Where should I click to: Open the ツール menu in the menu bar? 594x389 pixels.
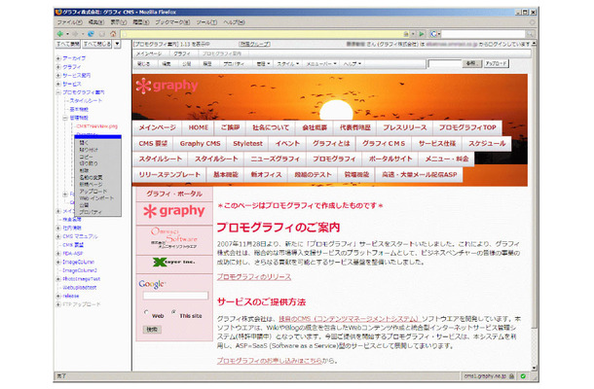(x=206, y=22)
